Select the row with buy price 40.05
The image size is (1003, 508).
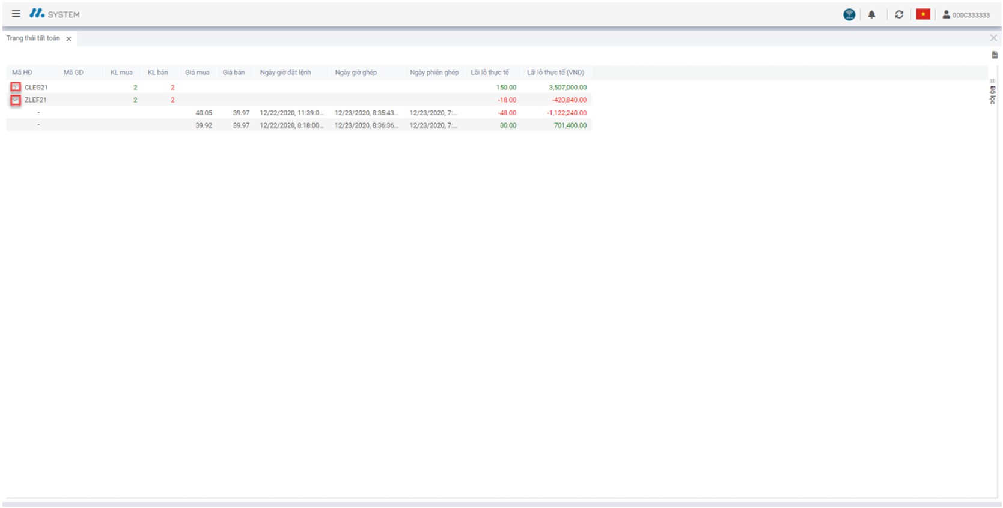click(204, 113)
